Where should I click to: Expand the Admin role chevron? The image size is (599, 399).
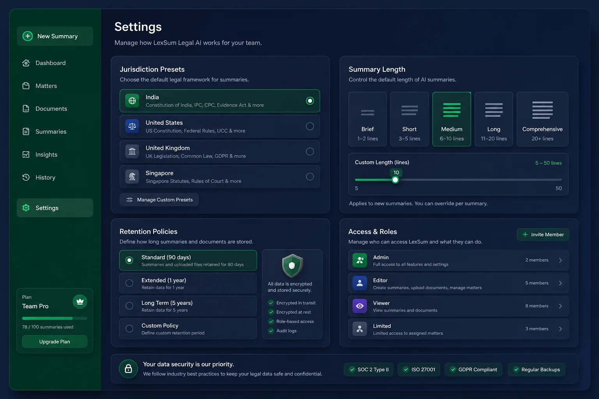(560, 260)
